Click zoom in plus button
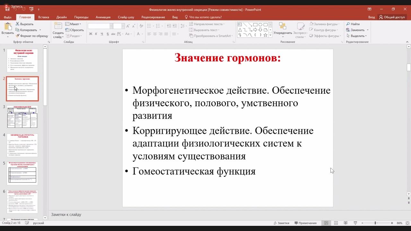The height and width of the screenshot is (231, 411). tap(392, 223)
